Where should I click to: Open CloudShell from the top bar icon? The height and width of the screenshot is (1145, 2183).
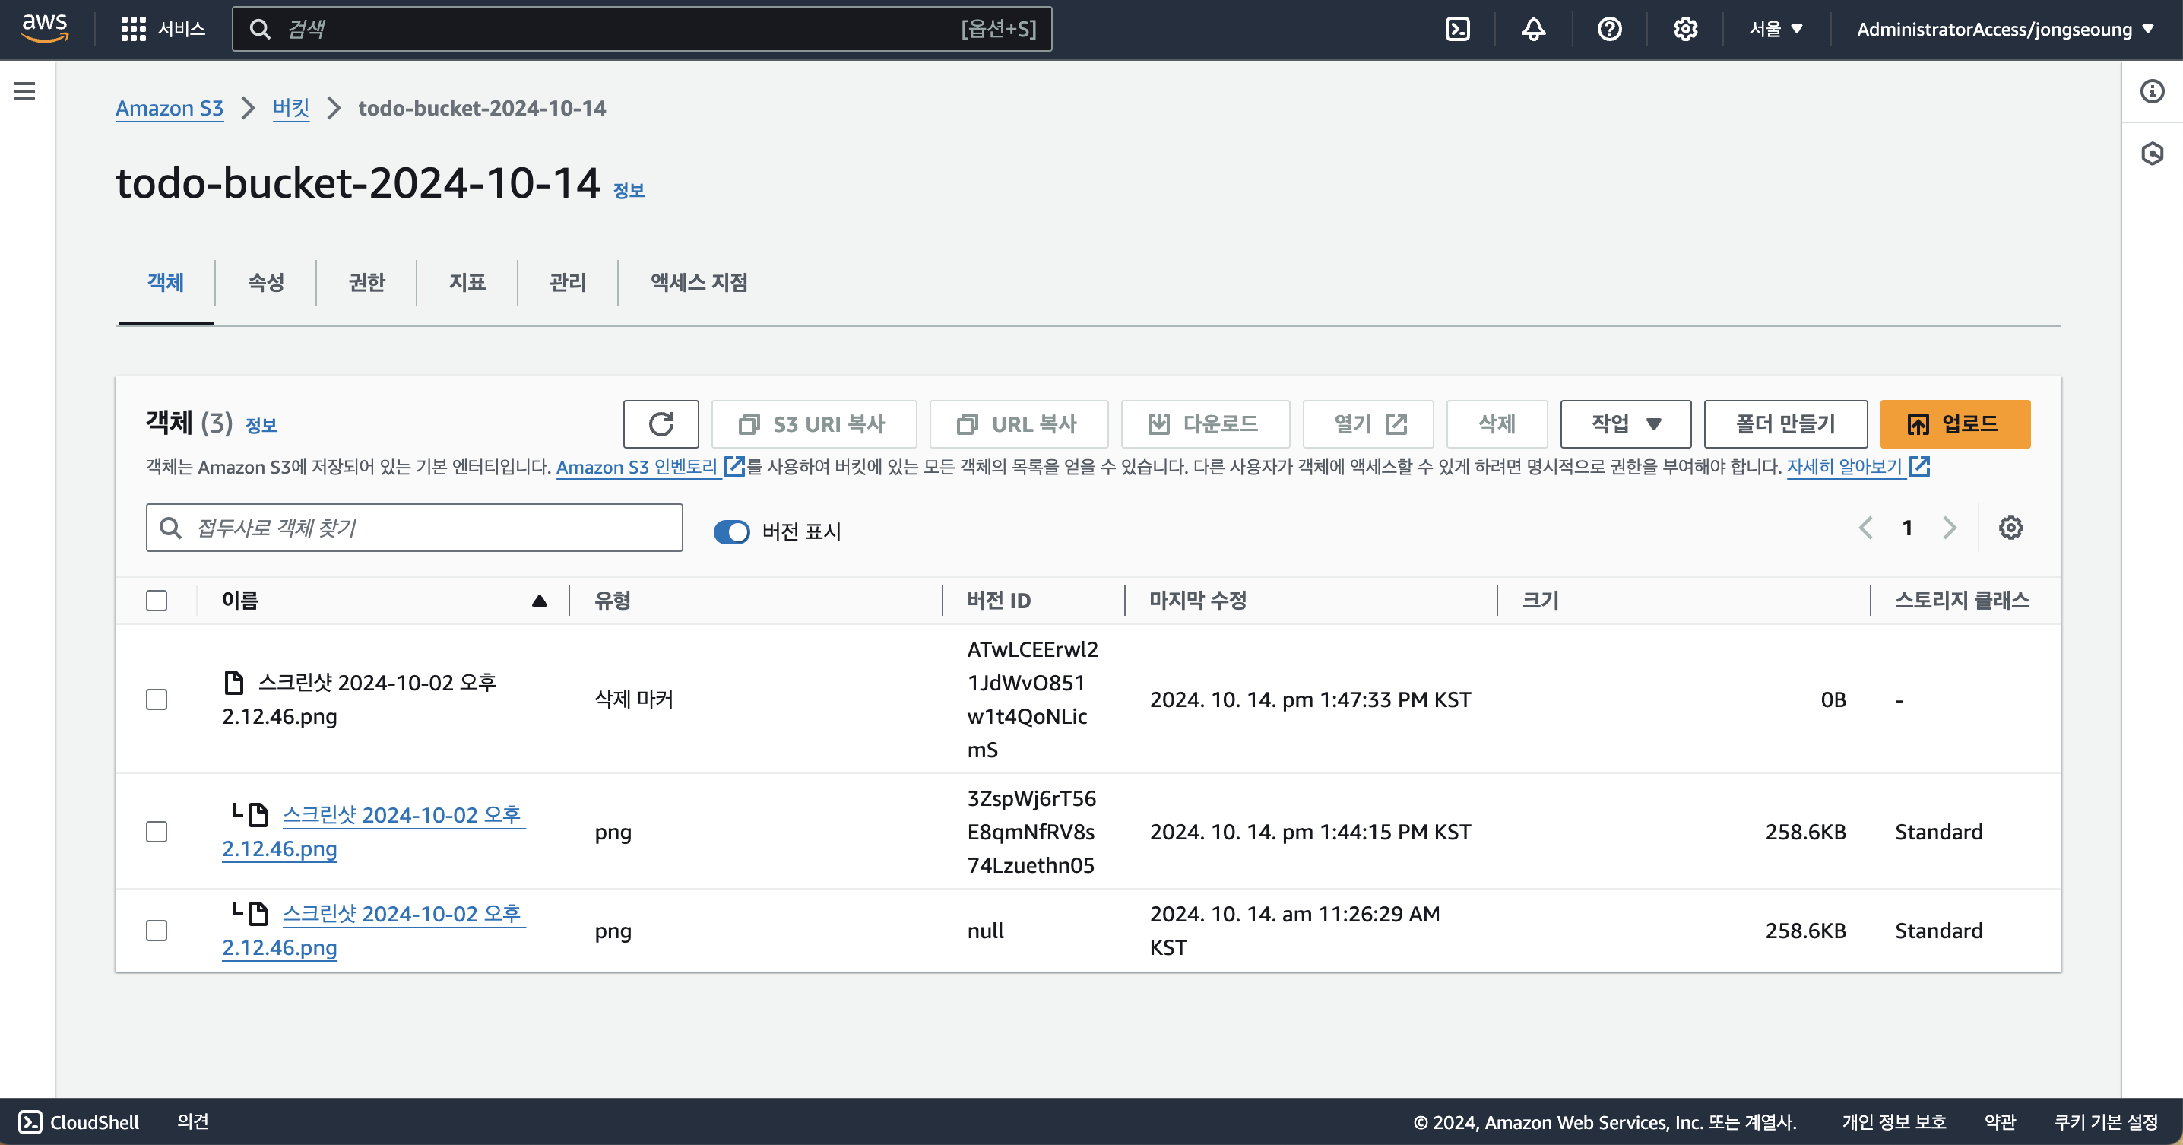pyautogui.click(x=1458, y=29)
